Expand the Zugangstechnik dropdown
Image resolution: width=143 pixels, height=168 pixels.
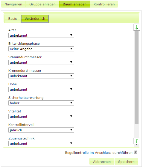(41, 143)
